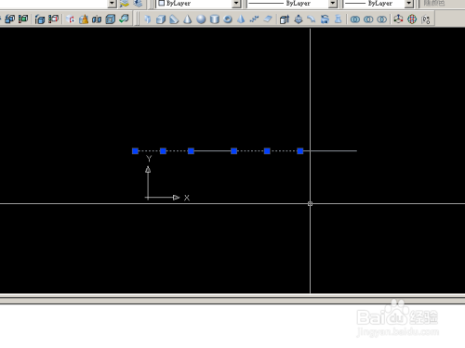Select the 3D Move tool
Viewport: 465px width, 348px height.
398,19
